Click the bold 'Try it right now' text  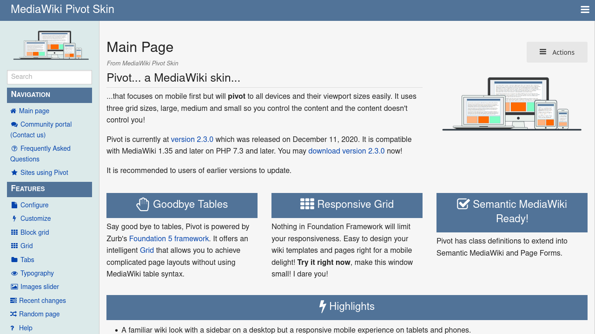point(324,262)
